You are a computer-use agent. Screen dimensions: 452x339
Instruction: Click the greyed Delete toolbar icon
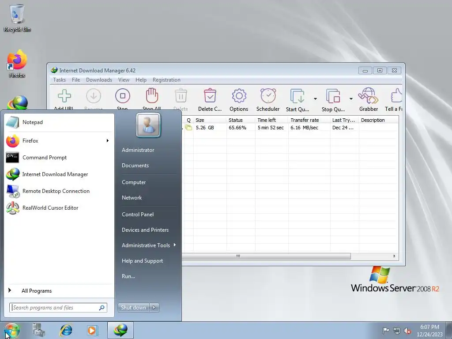[x=181, y=95]
